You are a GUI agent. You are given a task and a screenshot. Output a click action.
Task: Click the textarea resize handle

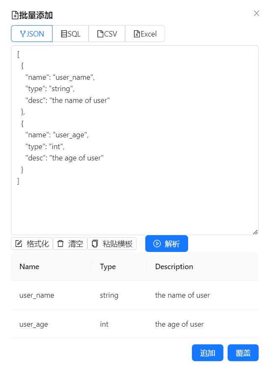[255, 232]
